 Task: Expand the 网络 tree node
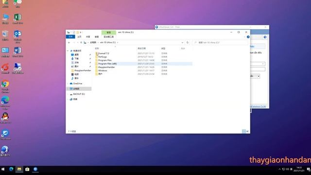pyautogui.click(x=68, y=99)
